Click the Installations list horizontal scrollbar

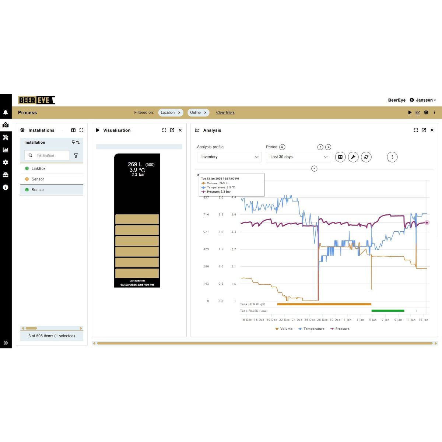[x=52, y=328]
